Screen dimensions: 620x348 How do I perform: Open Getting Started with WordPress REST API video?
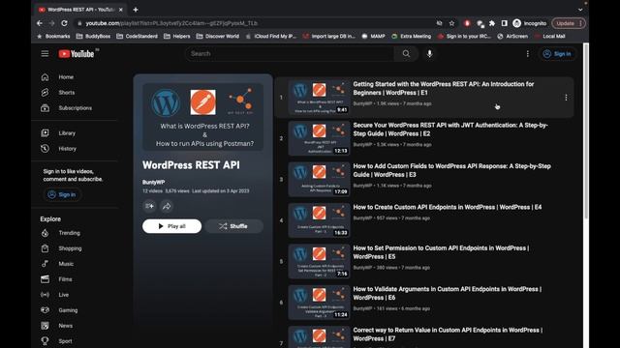pos(444,88)
